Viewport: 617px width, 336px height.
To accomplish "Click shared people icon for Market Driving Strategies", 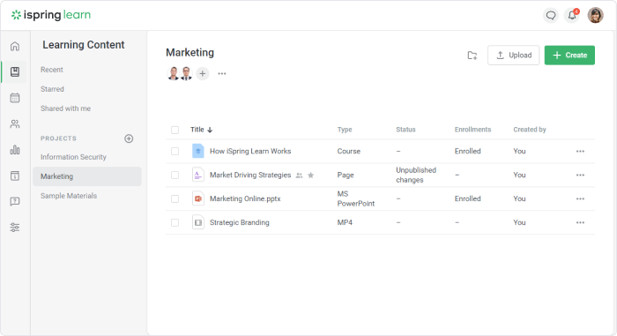I will point(300,175).
